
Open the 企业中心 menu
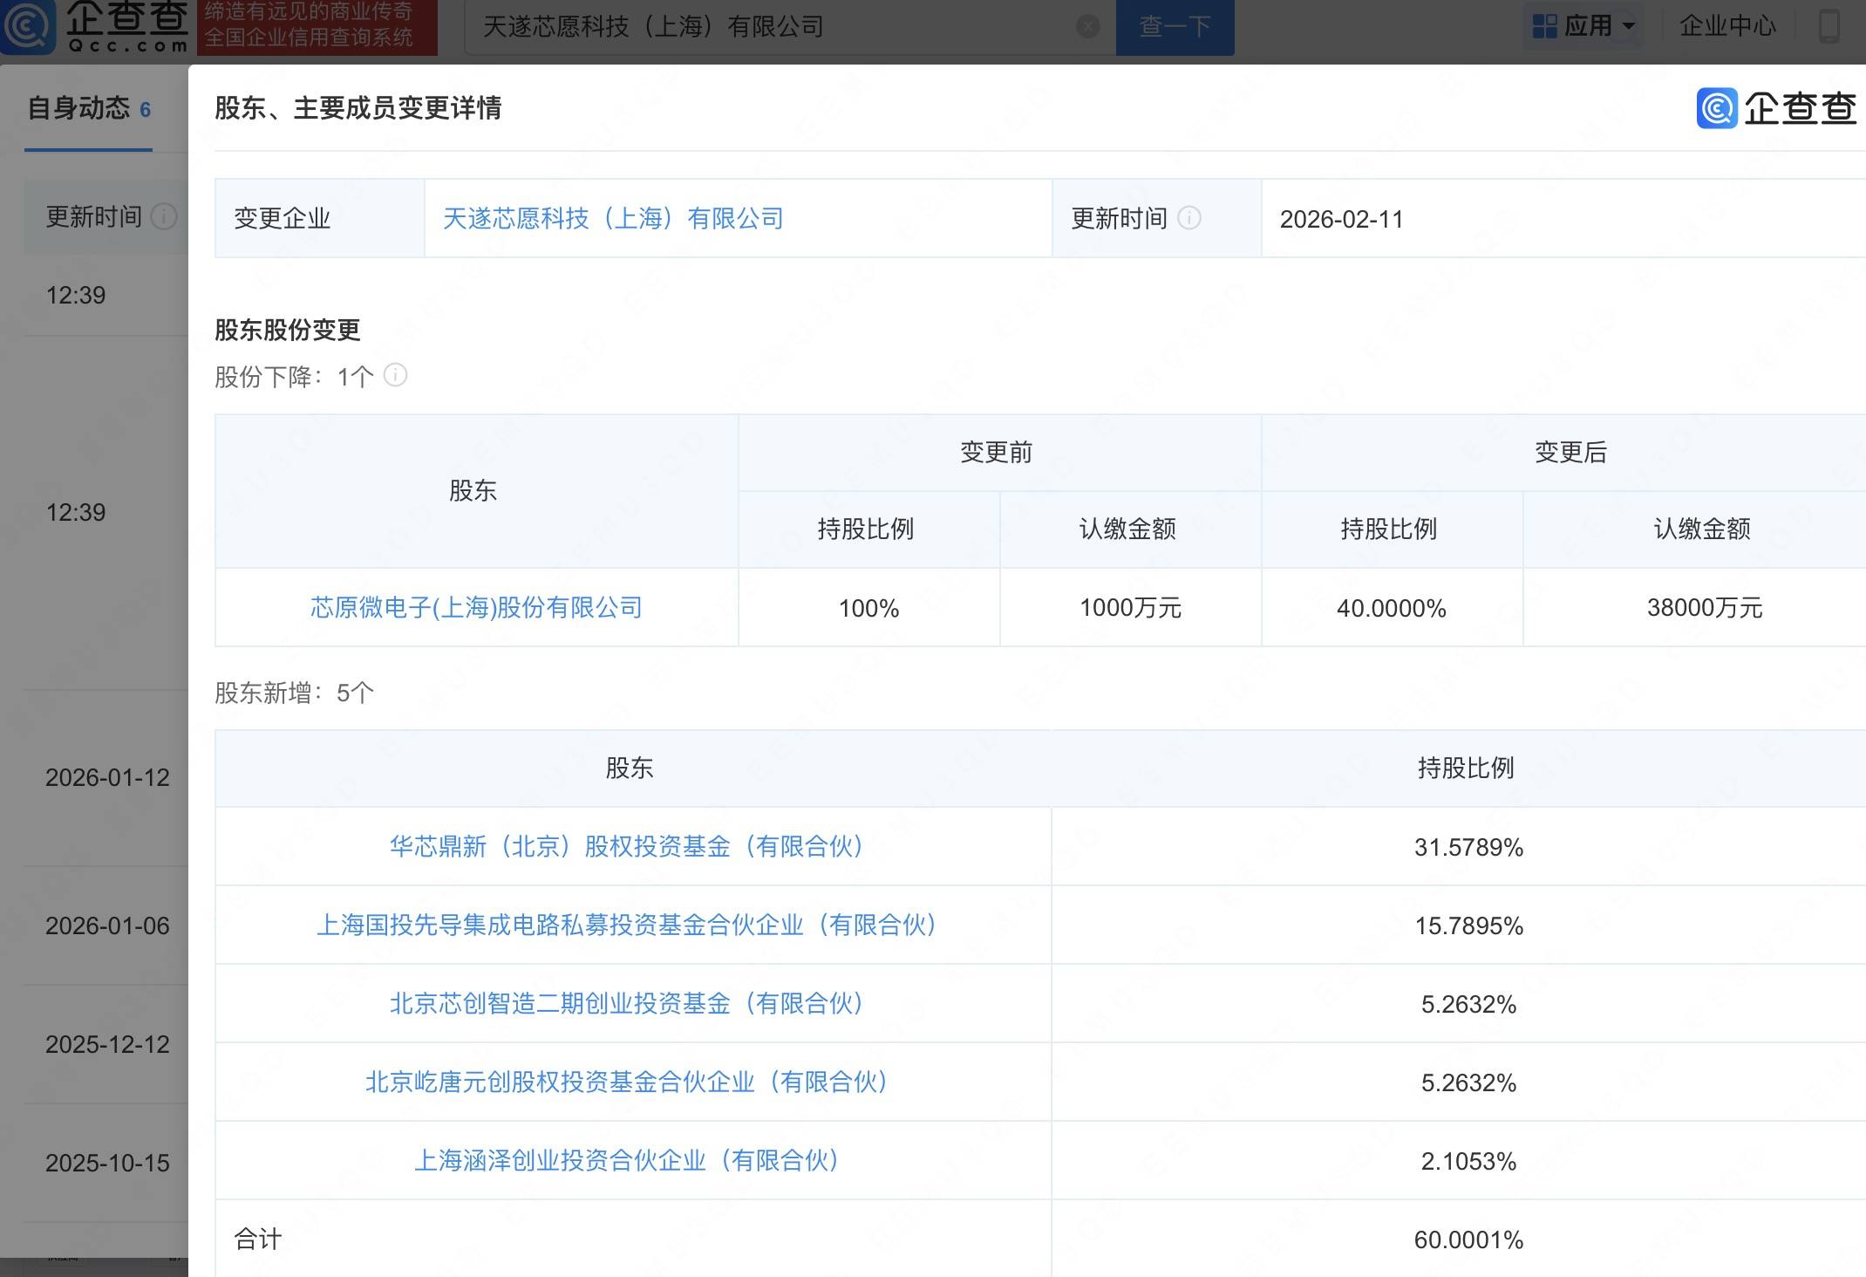coord(1726,26)
